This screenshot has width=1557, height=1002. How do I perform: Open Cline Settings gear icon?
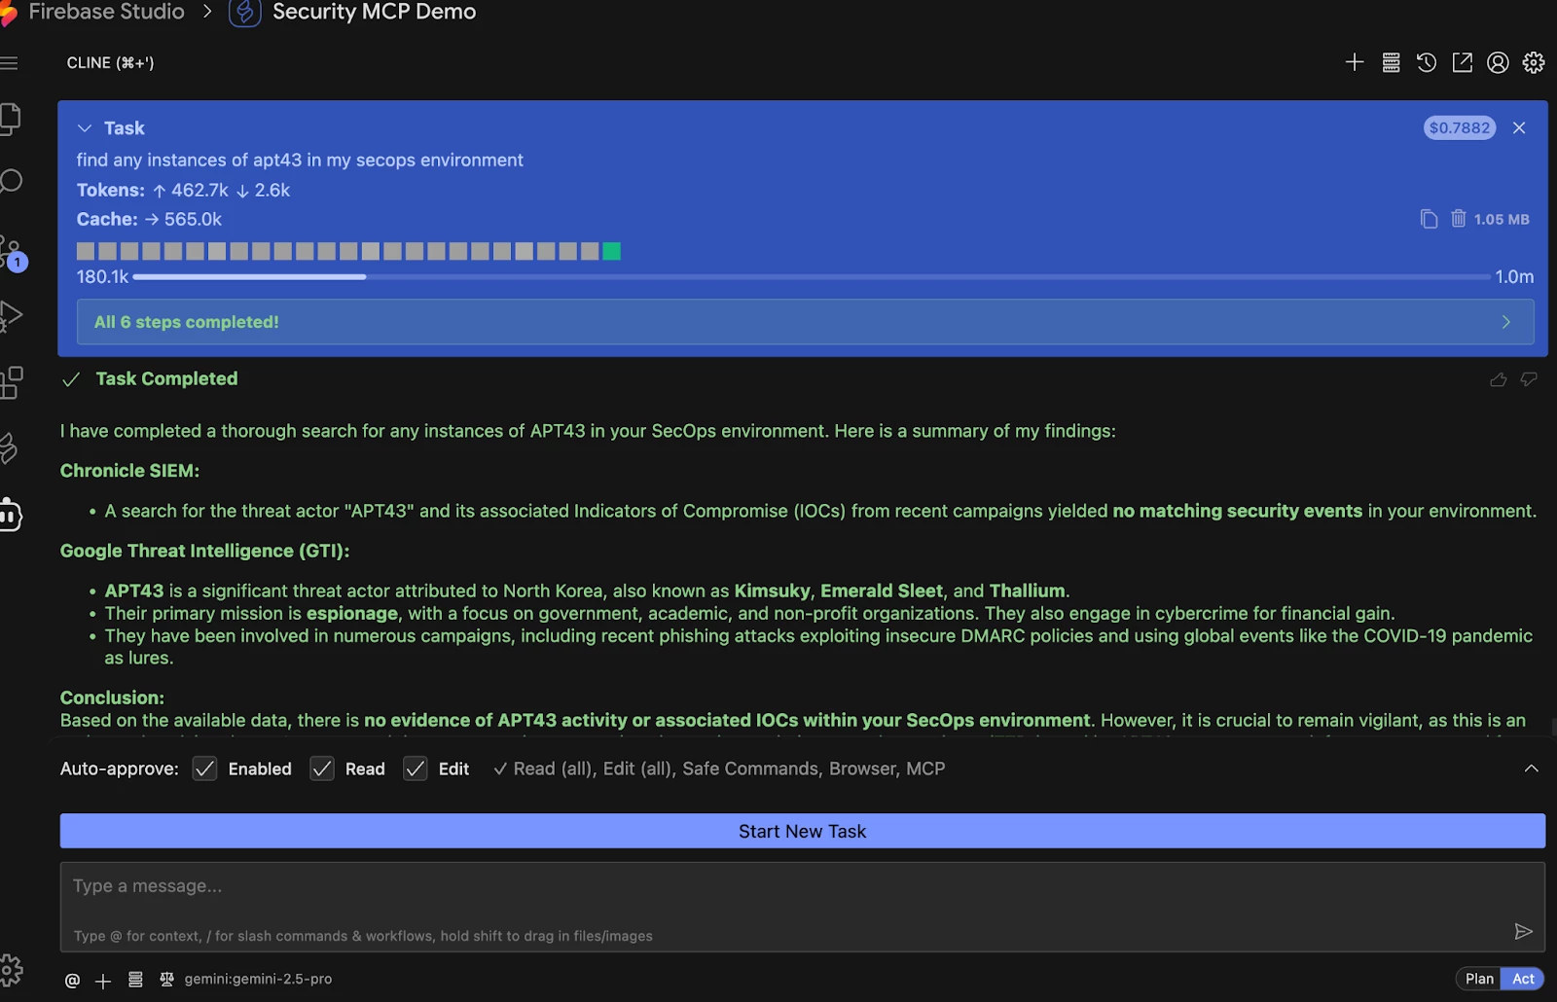click(1534, 62)
